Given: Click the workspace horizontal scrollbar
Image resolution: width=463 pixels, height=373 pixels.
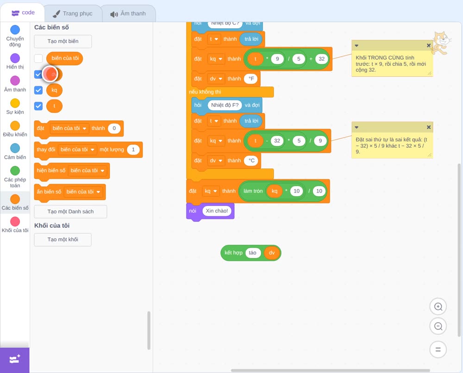Looking at the screenshot, I should (x=330, y=370).
